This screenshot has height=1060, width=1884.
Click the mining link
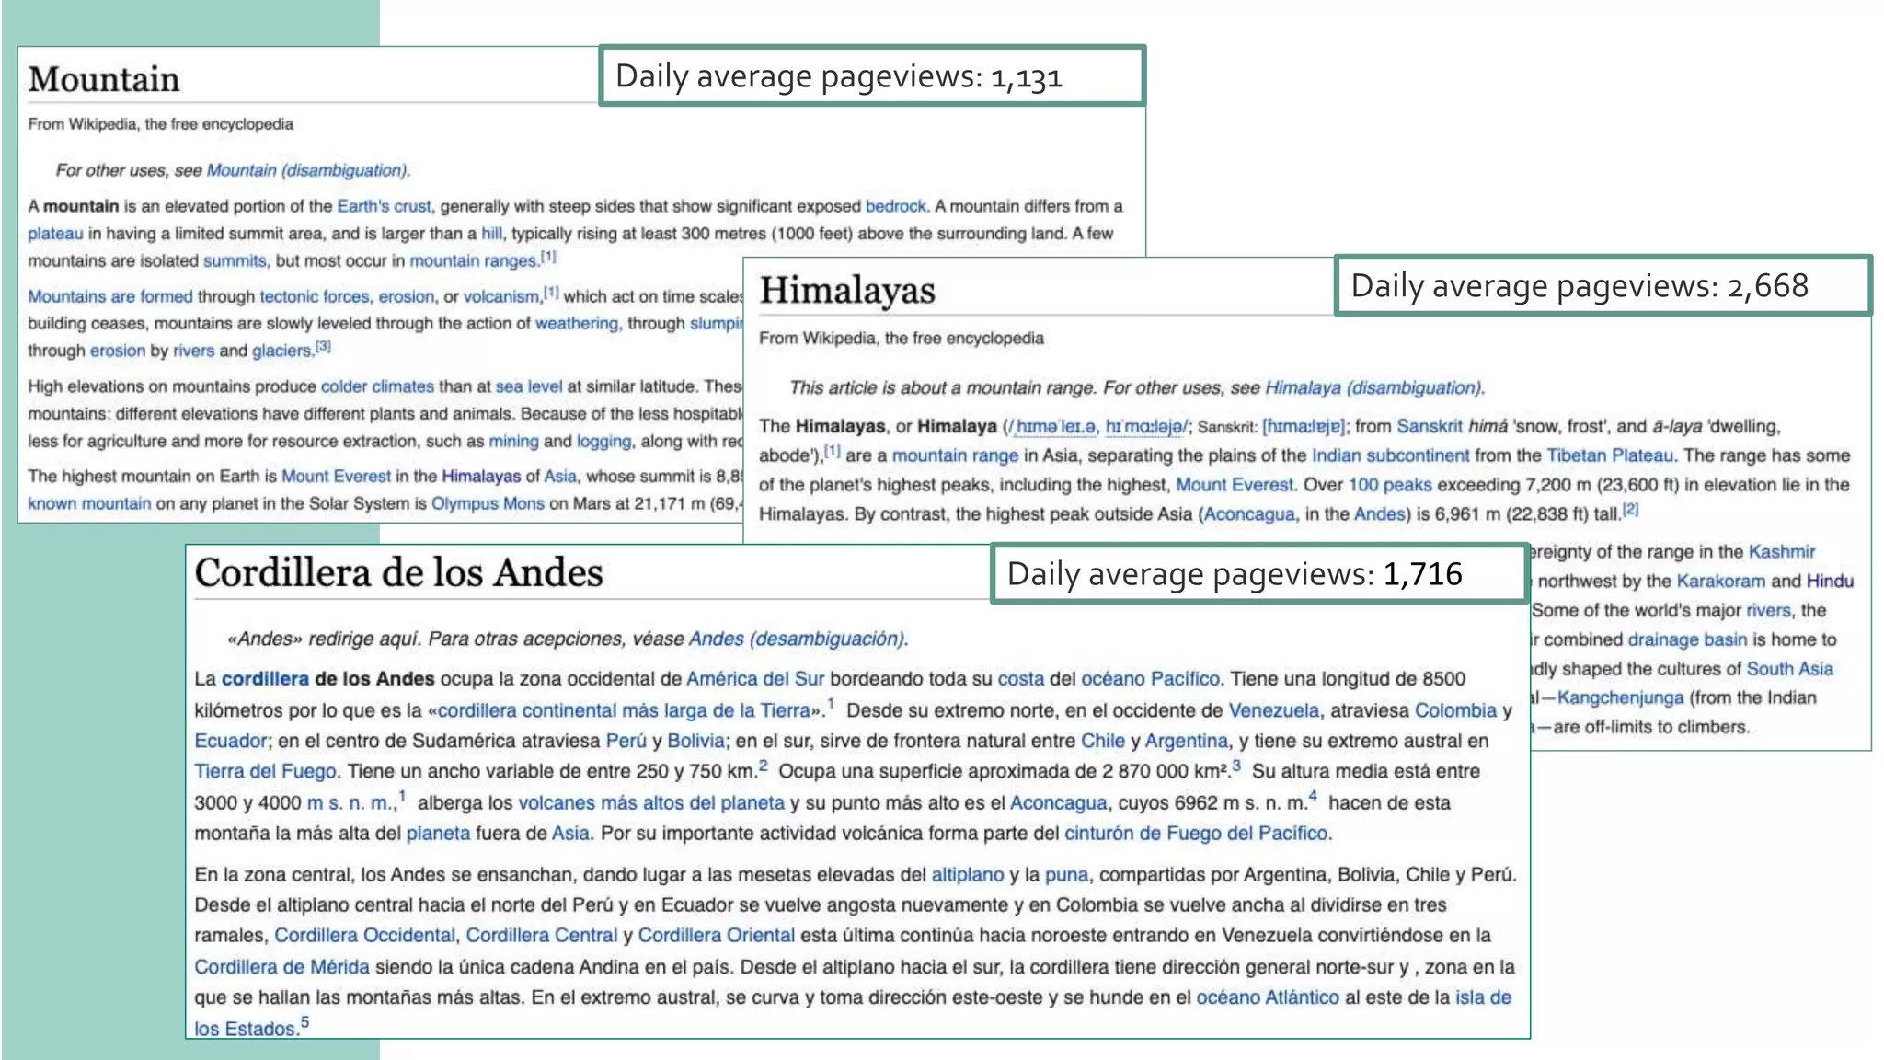point(513,441)
